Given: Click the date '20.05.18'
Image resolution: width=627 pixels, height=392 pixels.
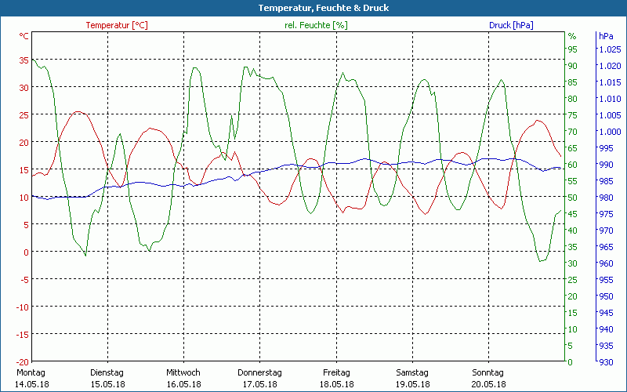Looking at the screenshot, I should pyautogui.click(x=488, y=384).
